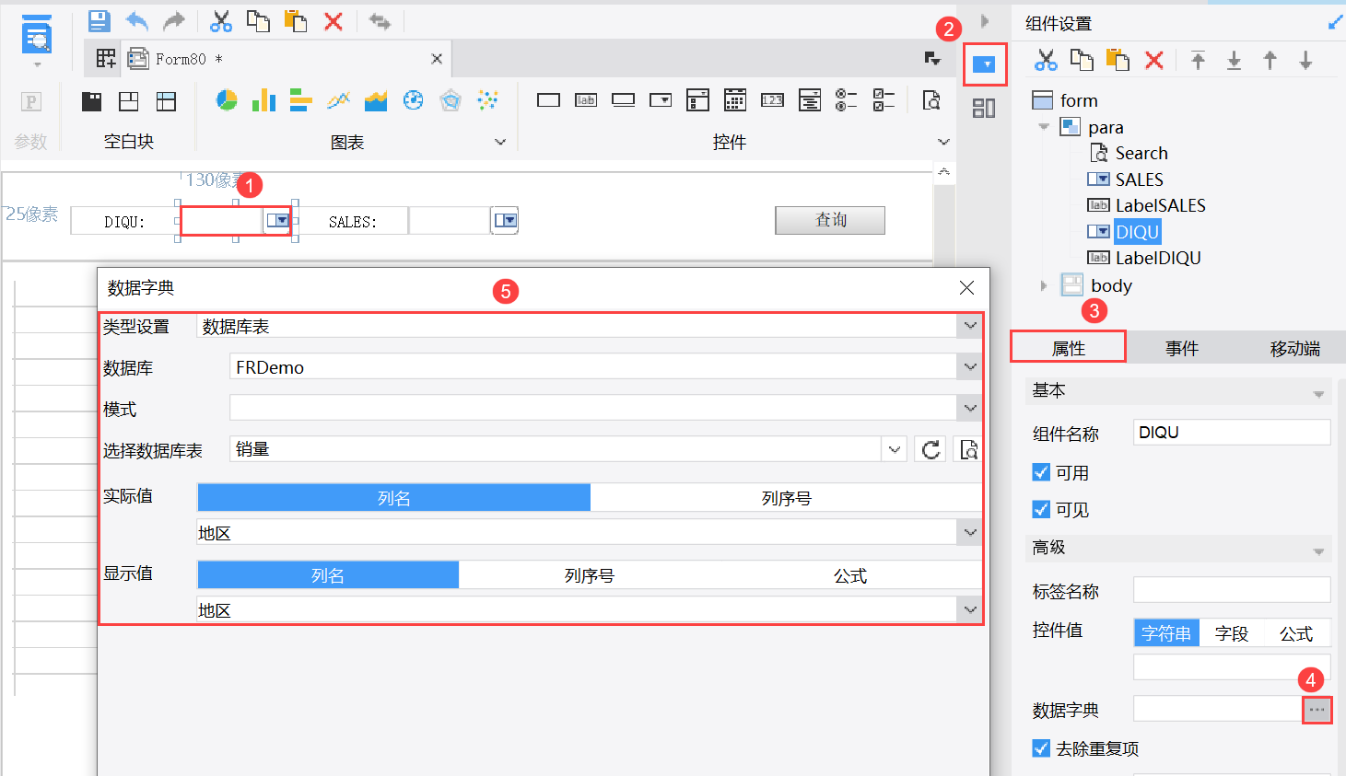Open the 模式 dropdown
This screenshot has width=1346, height=776.
[970, 408]
